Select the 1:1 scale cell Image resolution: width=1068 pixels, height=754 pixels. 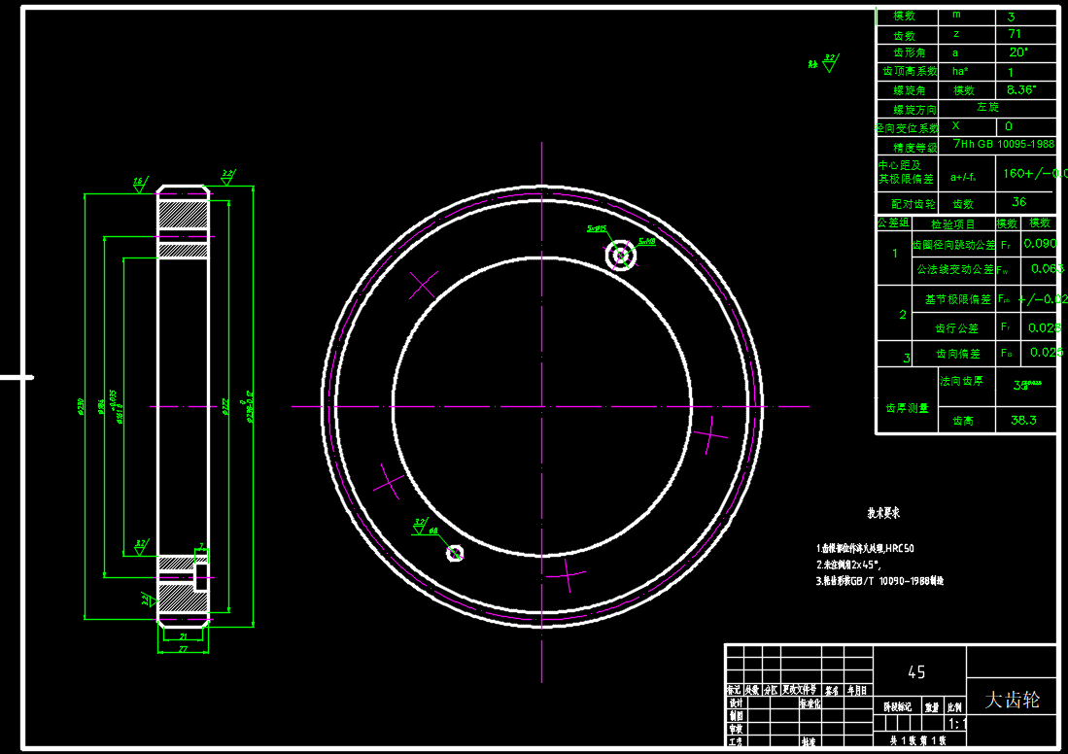pyautogui.click(x=956, y=724)
